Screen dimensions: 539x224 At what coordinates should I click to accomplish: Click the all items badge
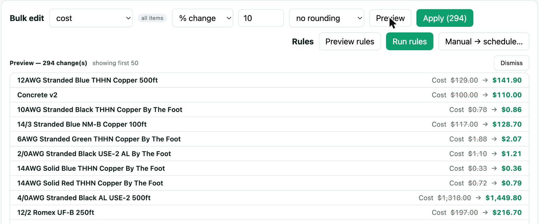click(152, 18)
